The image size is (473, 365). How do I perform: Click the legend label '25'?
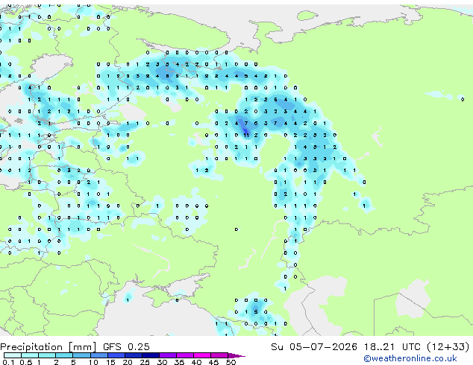[145, 362]
